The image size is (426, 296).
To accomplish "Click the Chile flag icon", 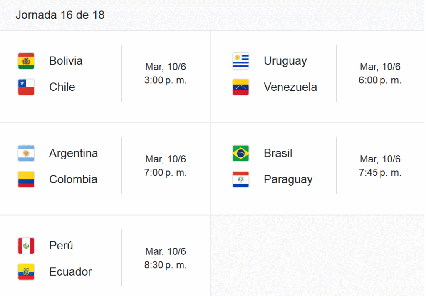I will (26, 87).
